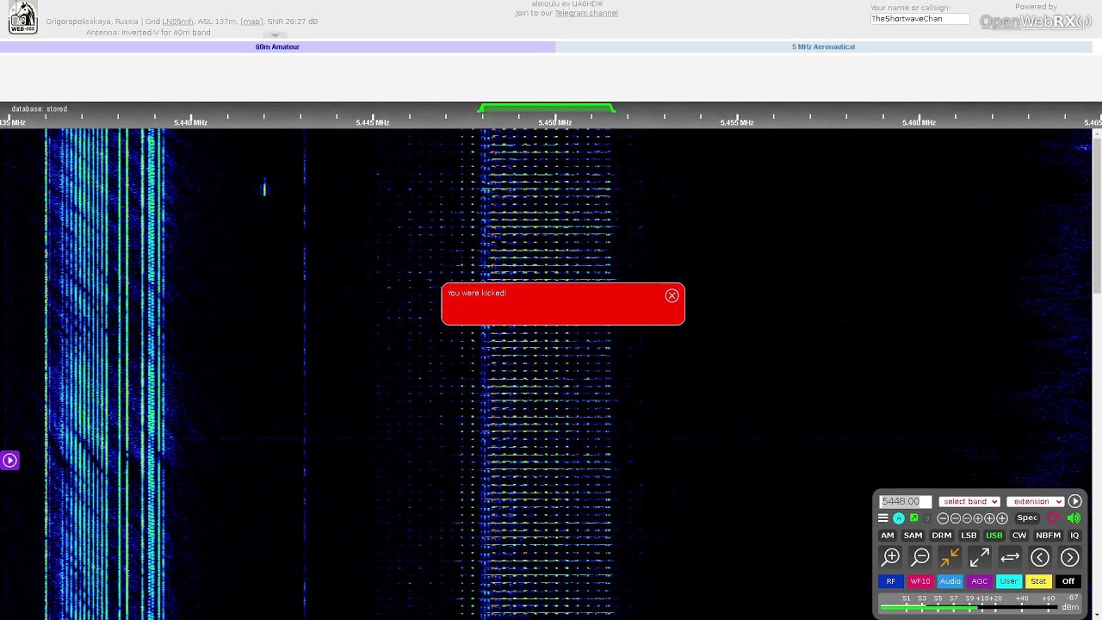Click the 5448.00 frequency input box
Screen dimensions: 1102x620
905,501
